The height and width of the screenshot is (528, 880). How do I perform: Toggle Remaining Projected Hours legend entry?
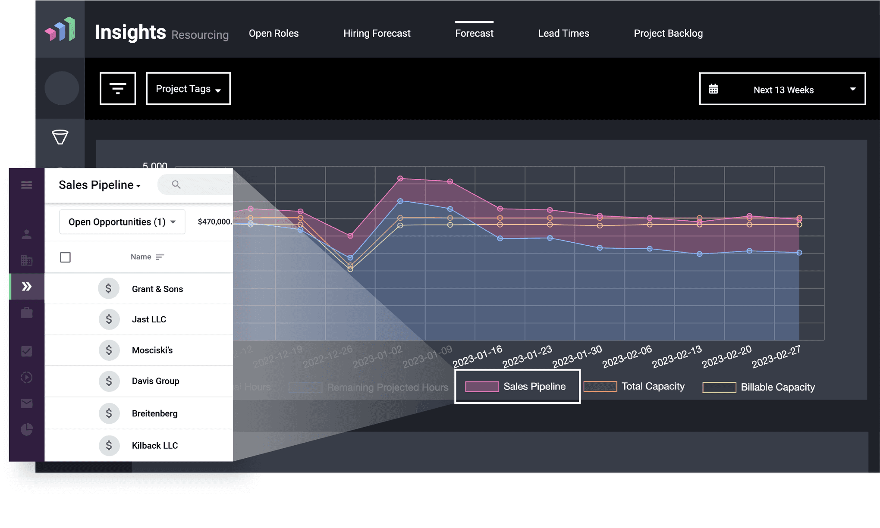368,387
